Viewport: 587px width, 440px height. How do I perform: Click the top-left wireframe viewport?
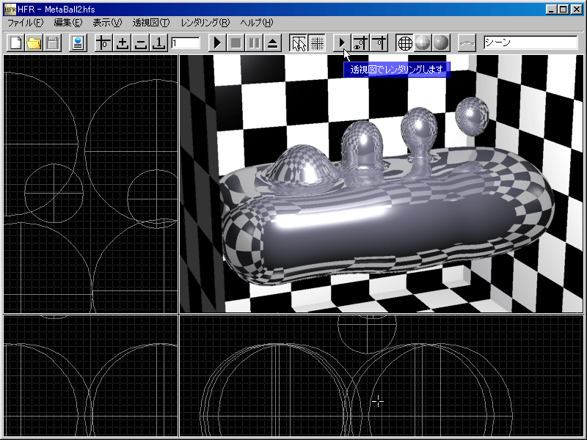(90, 184)
